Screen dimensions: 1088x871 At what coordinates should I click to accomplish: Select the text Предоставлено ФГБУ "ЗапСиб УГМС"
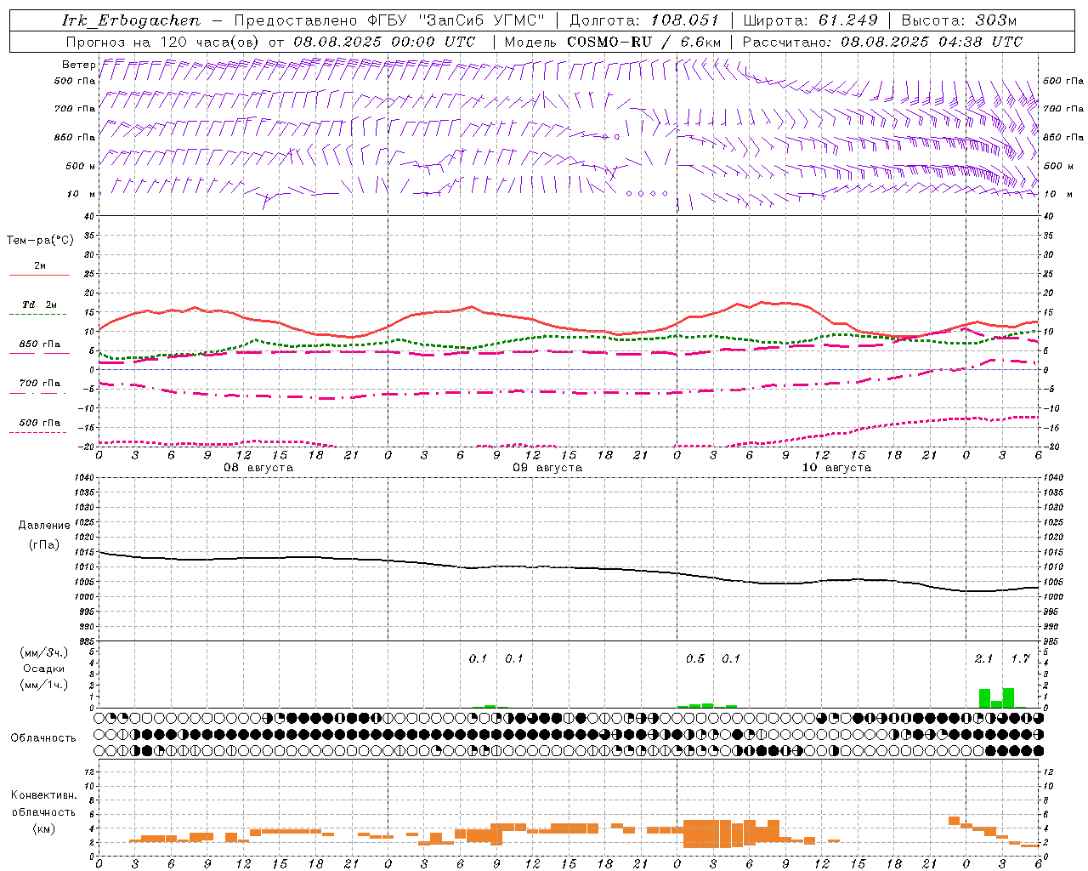388,20
